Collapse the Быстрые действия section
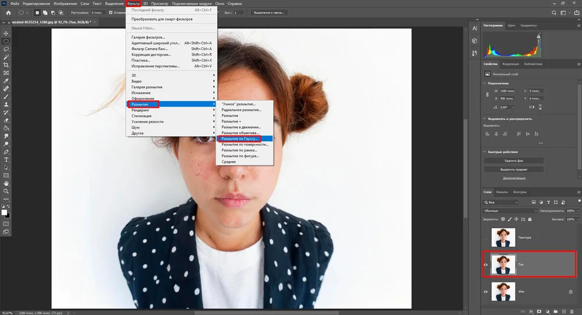The image size is (582, 315). pos(484,152)
